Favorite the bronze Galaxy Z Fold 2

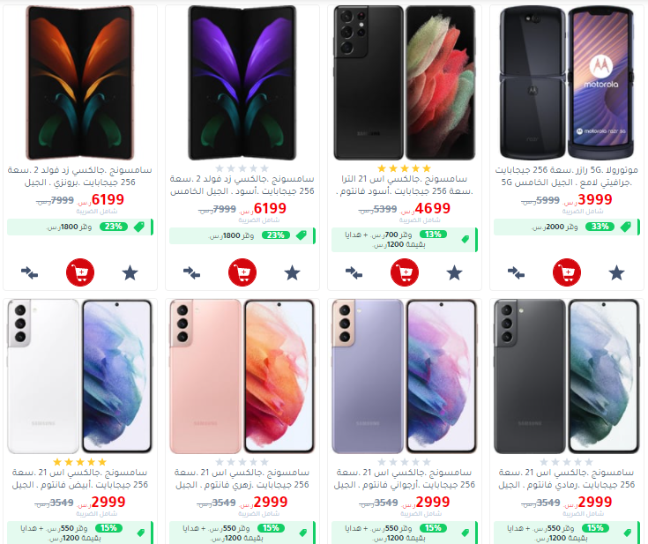(130, 272)
